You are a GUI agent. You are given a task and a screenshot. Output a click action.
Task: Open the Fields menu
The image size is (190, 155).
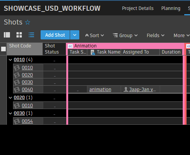[x=156, y=36]
